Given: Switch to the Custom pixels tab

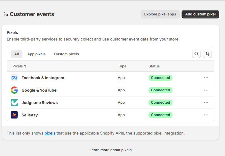Looking at the screenshot, I should [x=66, y=54].
